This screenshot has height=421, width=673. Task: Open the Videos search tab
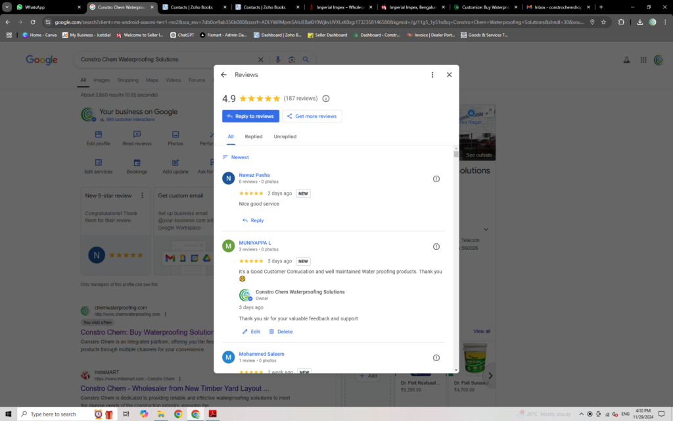tap(174, 80)
